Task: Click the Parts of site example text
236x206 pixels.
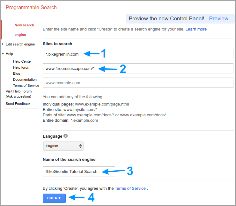Action: click(x=104, y=115)
